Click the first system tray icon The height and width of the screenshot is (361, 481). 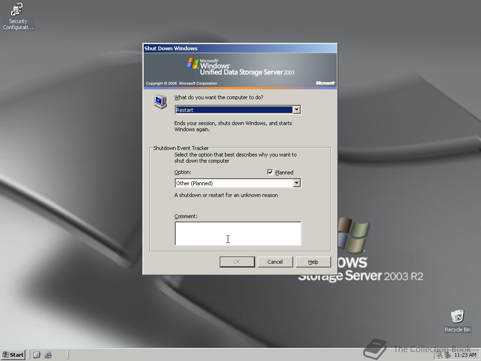[440, 355]
